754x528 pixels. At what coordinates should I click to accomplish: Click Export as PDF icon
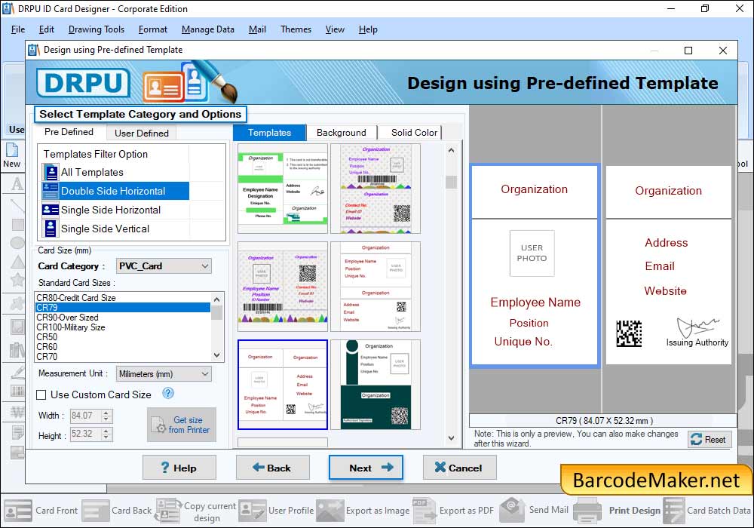424,511
